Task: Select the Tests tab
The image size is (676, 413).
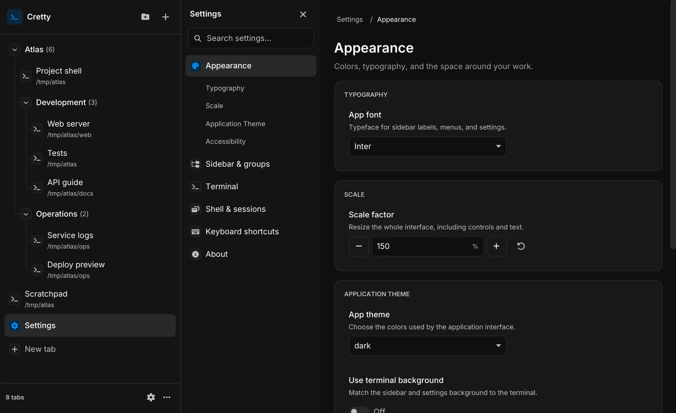Action: [101, 158]
